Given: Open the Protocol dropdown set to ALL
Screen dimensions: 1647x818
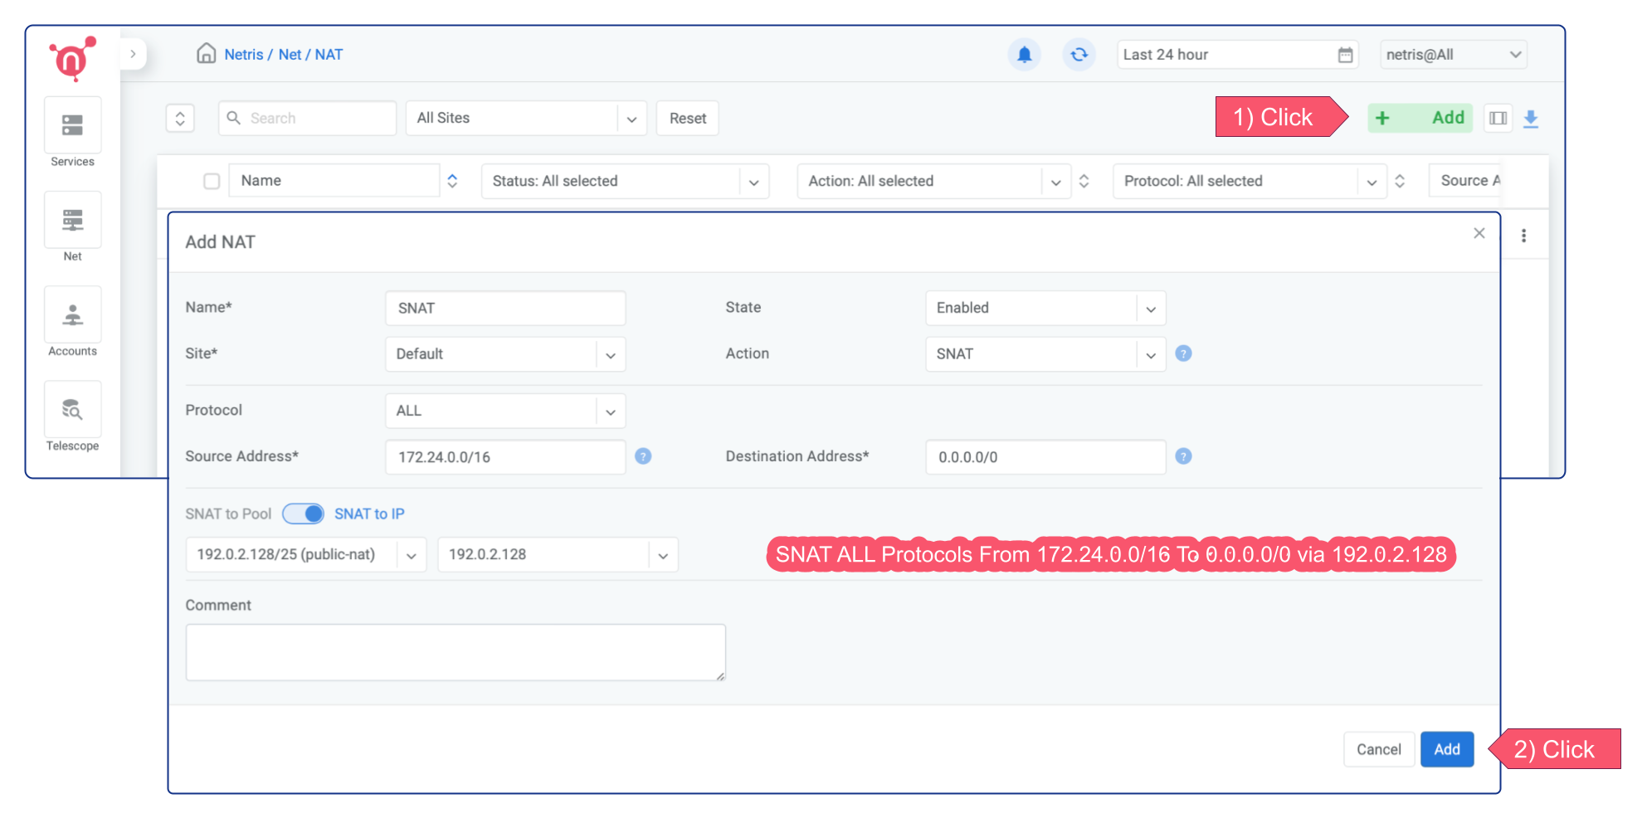Looking at the screenshot, I should (x=612, y=410).
